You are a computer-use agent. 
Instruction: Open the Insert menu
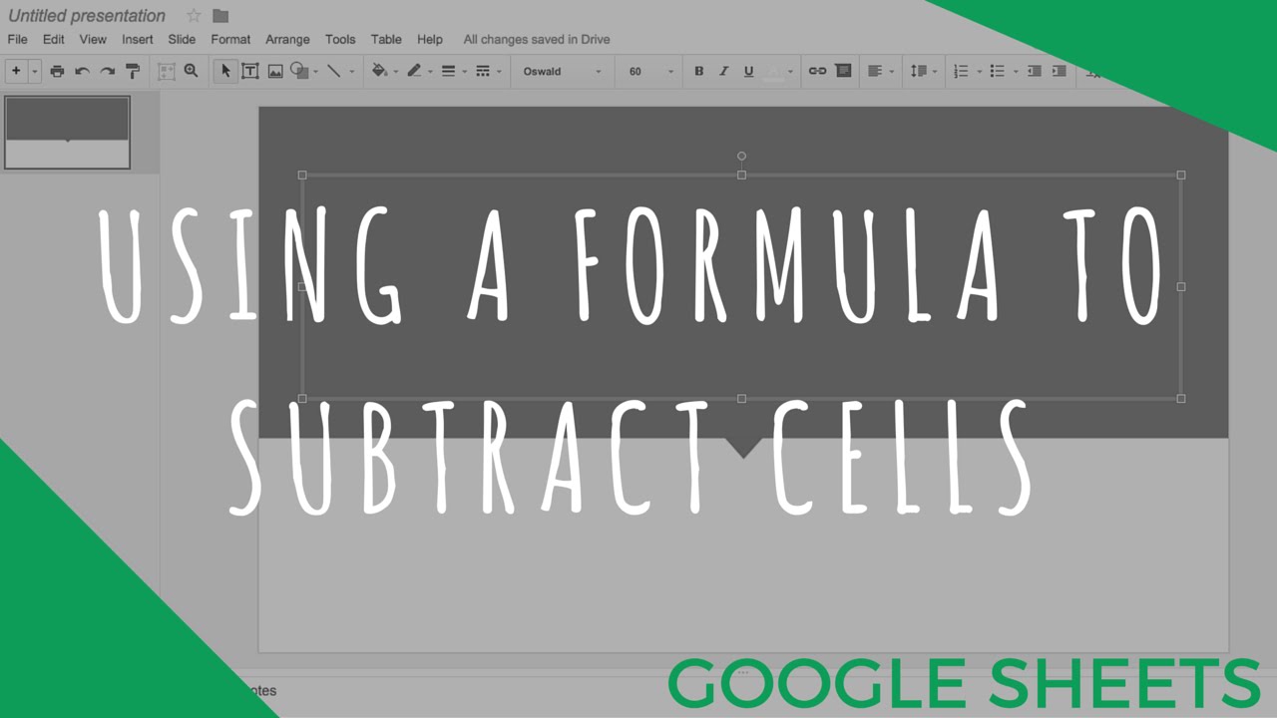(138, 39)
